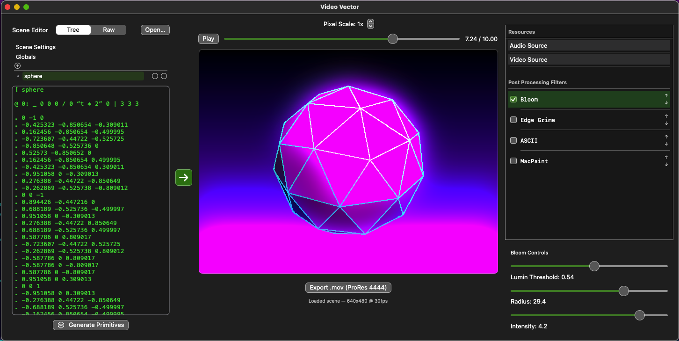Disable the Bloom filter checkbox
The height and width of the screenshot is (341, 679).
click(513, 99)
